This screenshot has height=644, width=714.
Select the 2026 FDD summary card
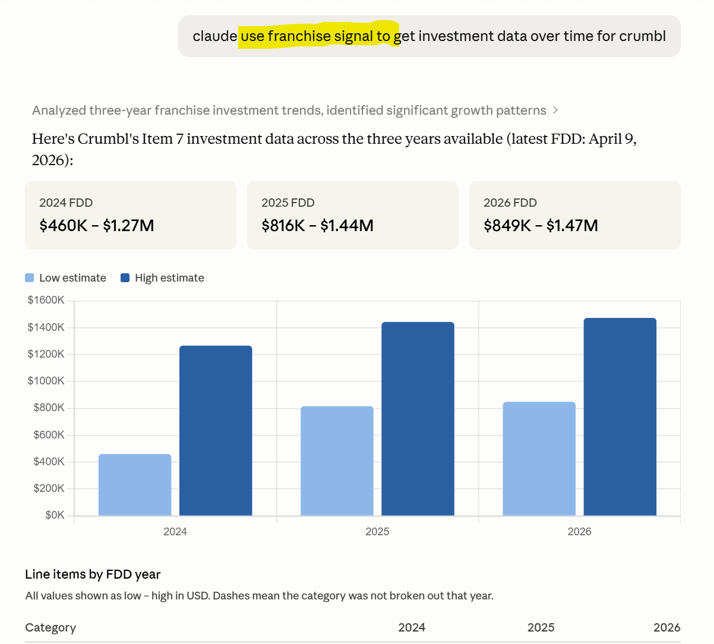click(x=575, y=215)
